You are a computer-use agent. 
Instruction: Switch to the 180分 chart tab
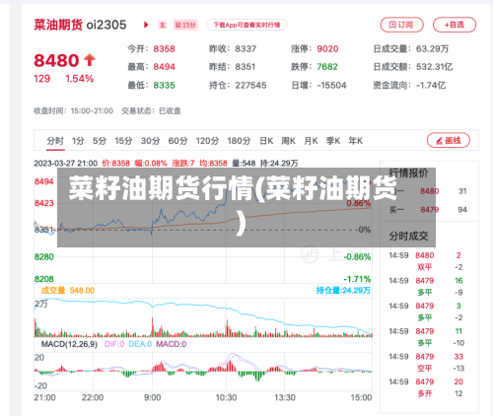239,141
